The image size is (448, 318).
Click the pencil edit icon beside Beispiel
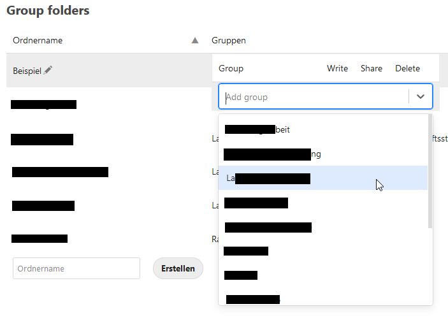point(48,70)
